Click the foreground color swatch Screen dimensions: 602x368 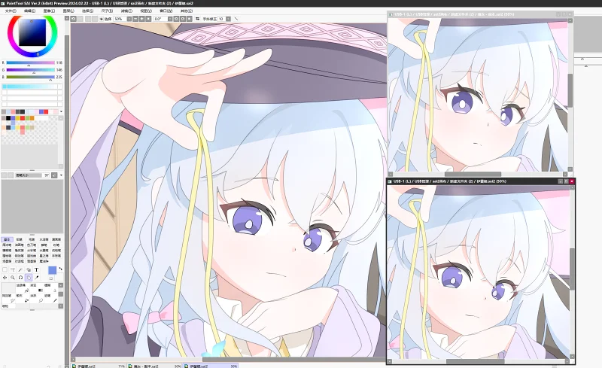52,270
